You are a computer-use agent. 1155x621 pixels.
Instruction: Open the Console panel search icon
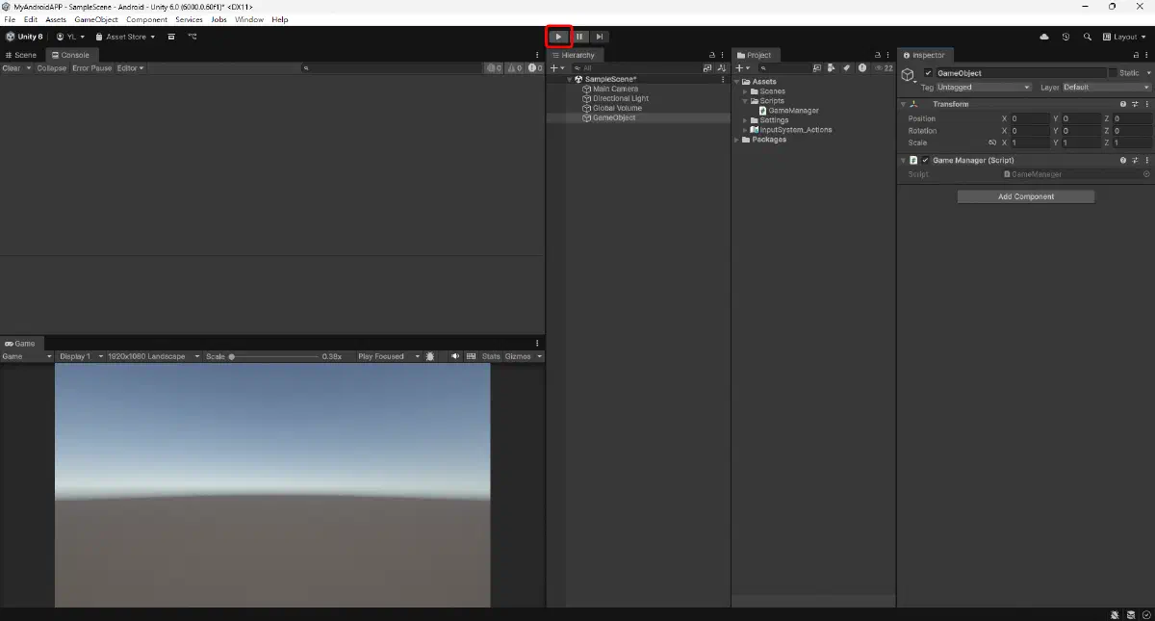[306, 67]
